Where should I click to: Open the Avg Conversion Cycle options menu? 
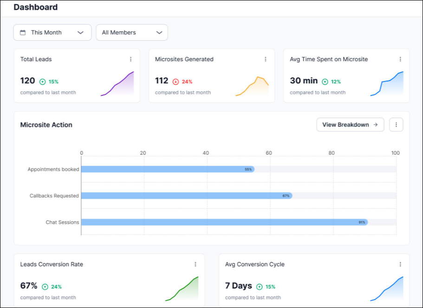coord(400,264)
